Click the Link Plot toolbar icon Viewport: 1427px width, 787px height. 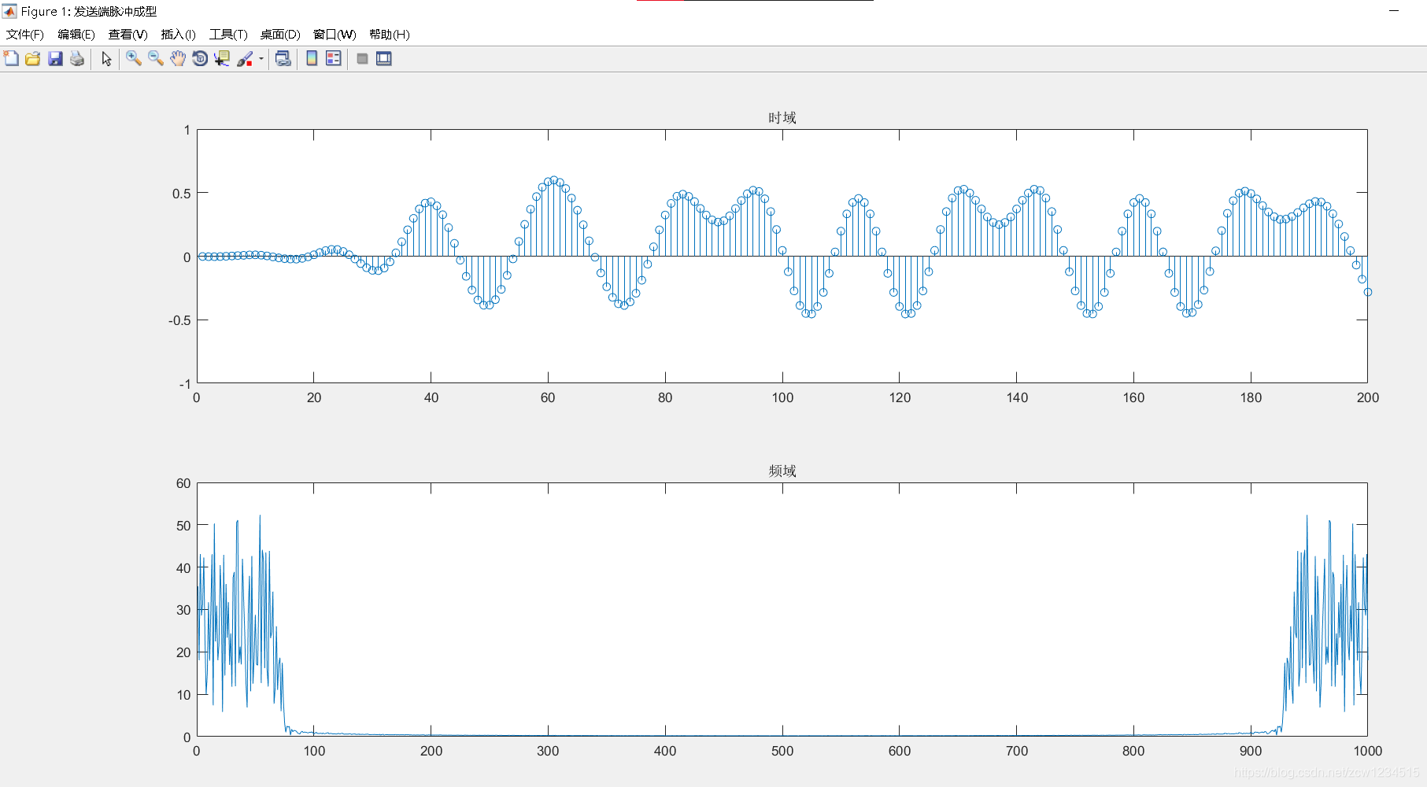click(x=283, y=58)
